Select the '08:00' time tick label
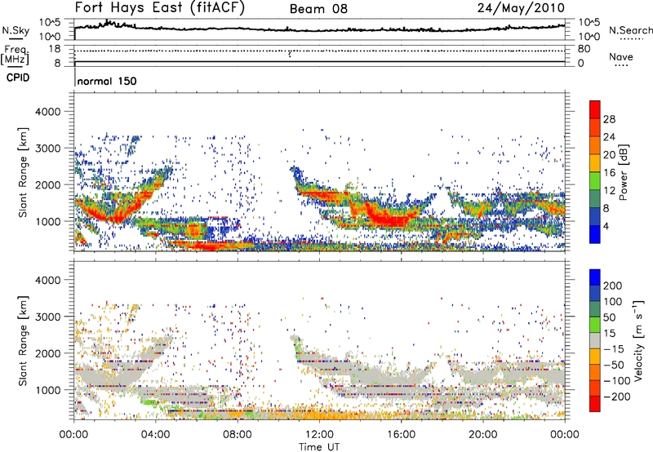This screenshot has height=452, width=653. pyautogui.click(x=238, y=435)
